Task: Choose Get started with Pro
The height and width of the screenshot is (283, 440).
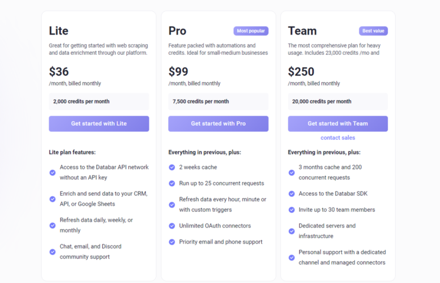Action: [x=219, y=123]
